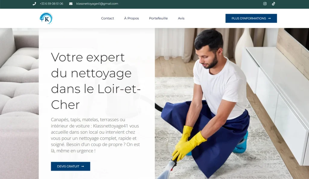Click the grey tufted sofa image
This screenshot has width=309, height=179.
19,103
